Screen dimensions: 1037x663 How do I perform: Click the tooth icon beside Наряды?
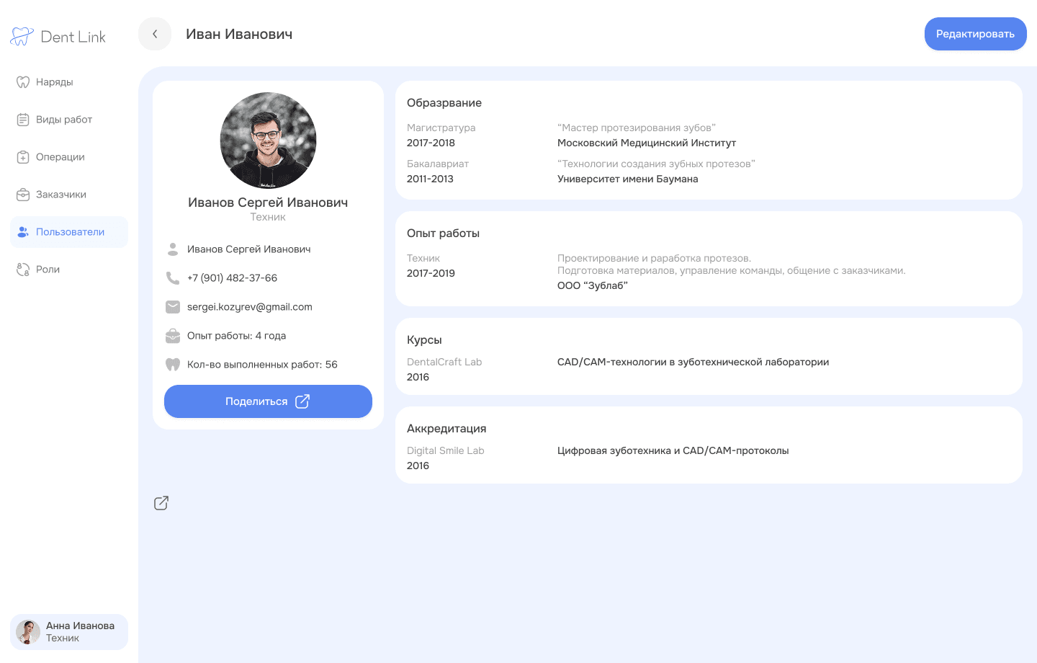23,82
